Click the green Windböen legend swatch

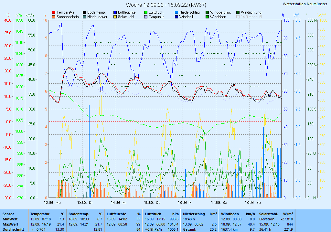[x=207, y=17]
